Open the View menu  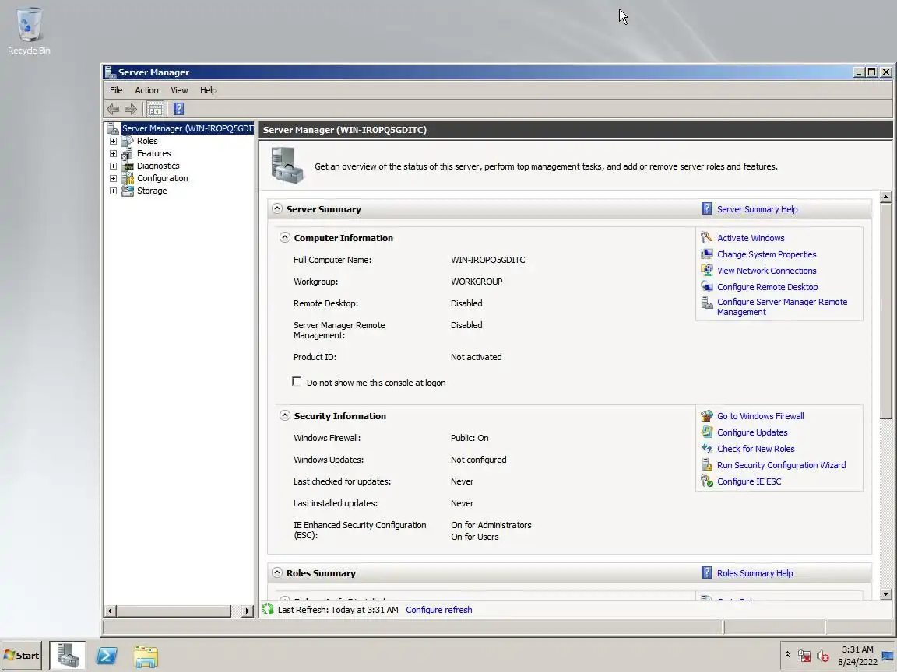click(x=179, y=90)
